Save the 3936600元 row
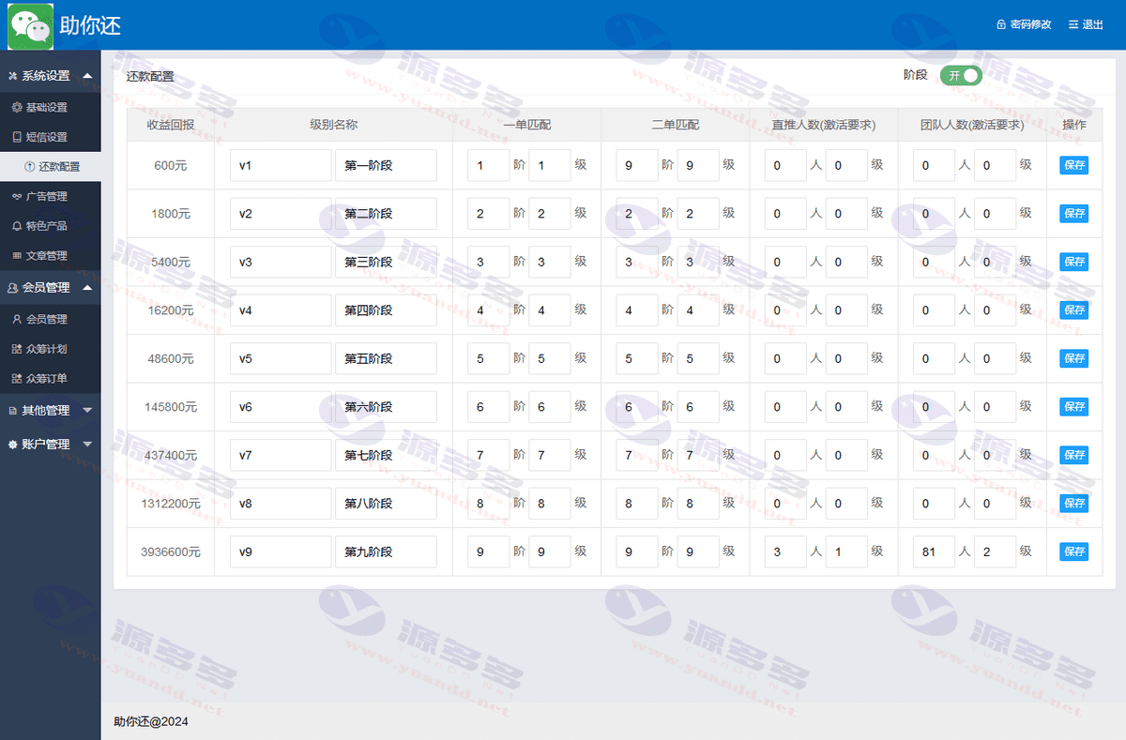 (x=1074, y=551)
